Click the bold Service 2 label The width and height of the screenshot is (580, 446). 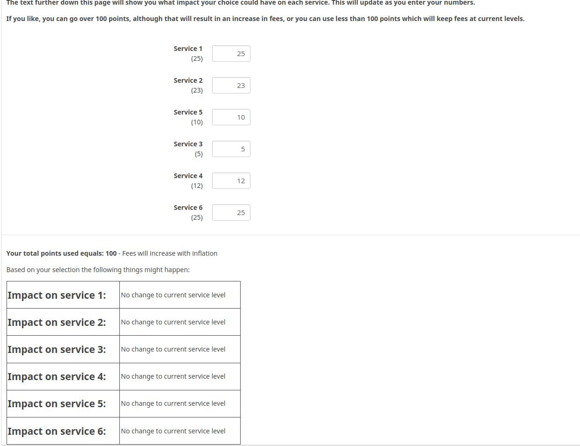pyautogui.click(x=188, y=80)
